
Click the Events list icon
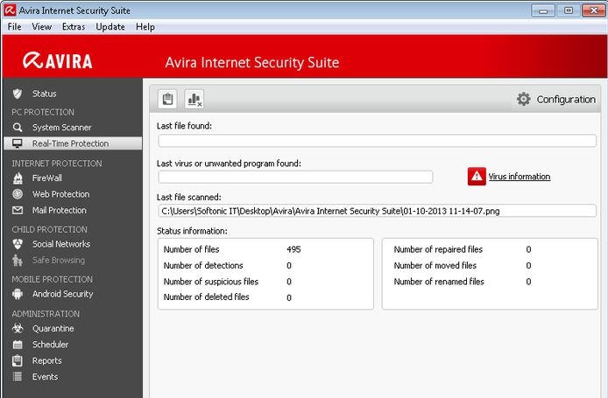coord(17,376)
